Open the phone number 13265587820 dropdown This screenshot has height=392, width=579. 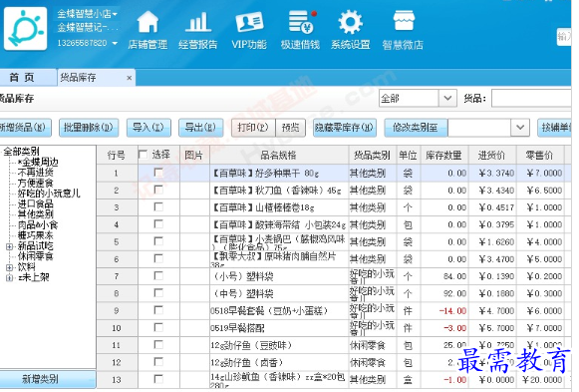coord(115,43)
